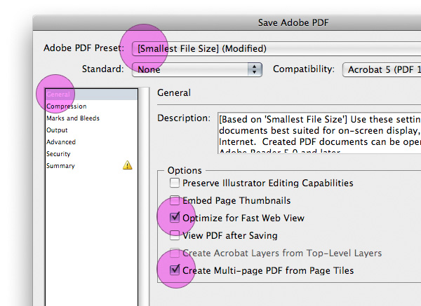Select Marks and Bleeds category
Screen dimensions: 421x306
[x=91, y=118]
